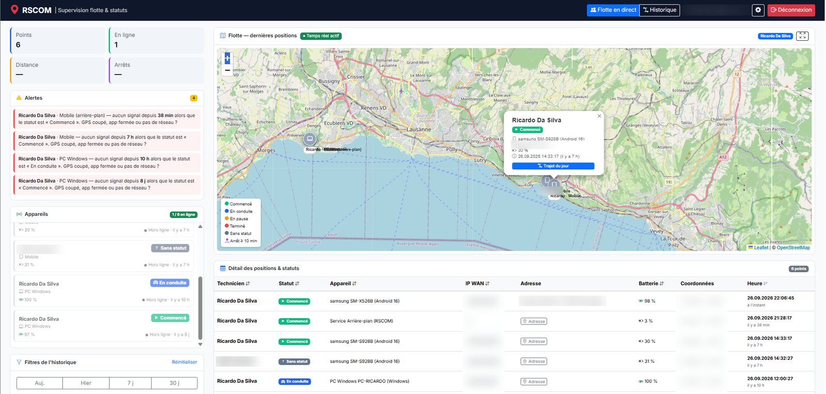
Task: Select the 7 j history filter
Action: tap(130, 383)
